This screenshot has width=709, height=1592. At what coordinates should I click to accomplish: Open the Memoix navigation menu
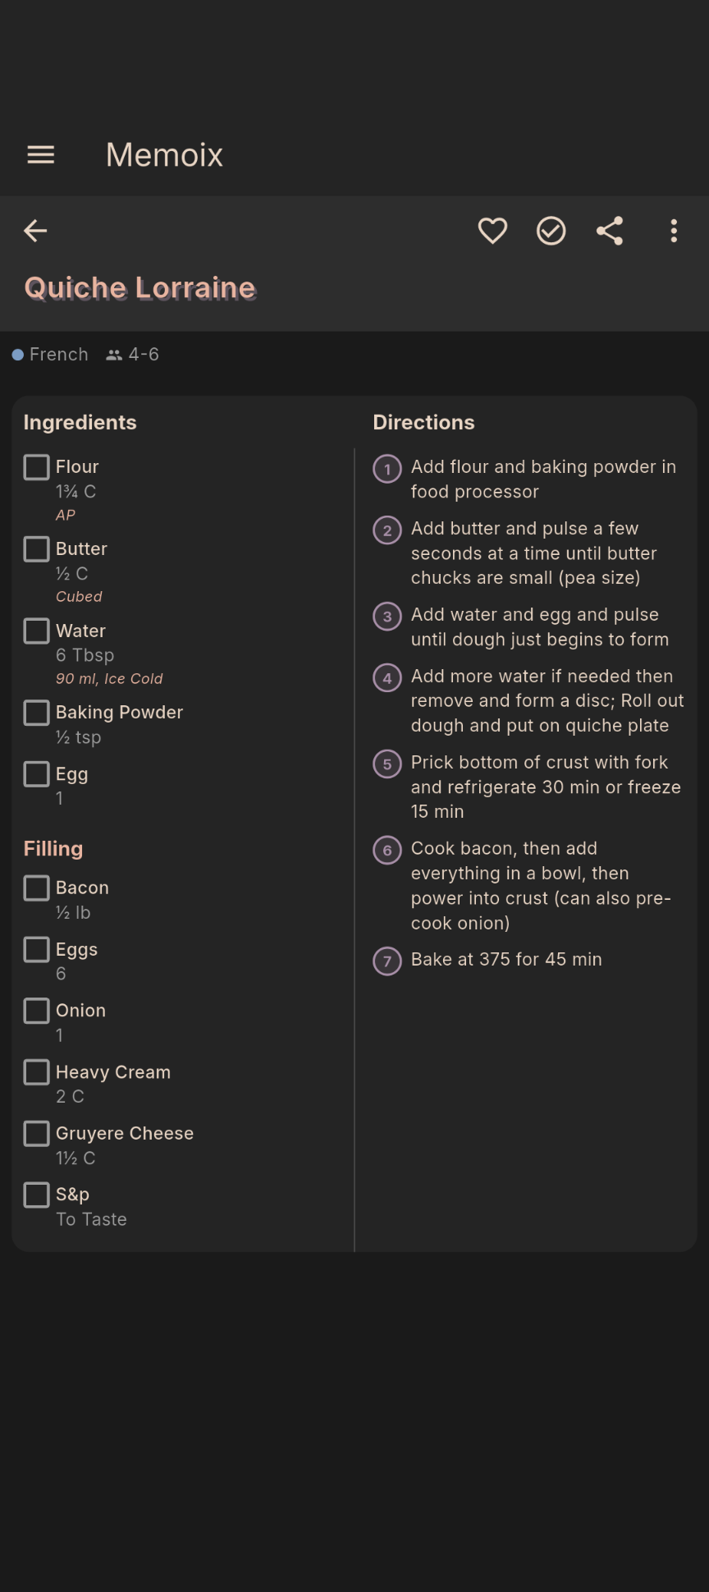(x=40, y=154)
